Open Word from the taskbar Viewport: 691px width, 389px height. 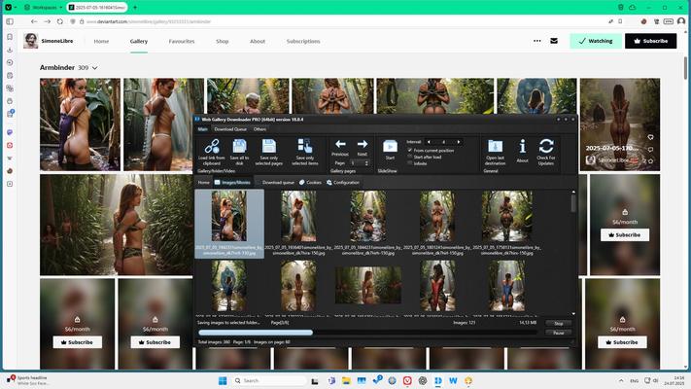point(453,380)
